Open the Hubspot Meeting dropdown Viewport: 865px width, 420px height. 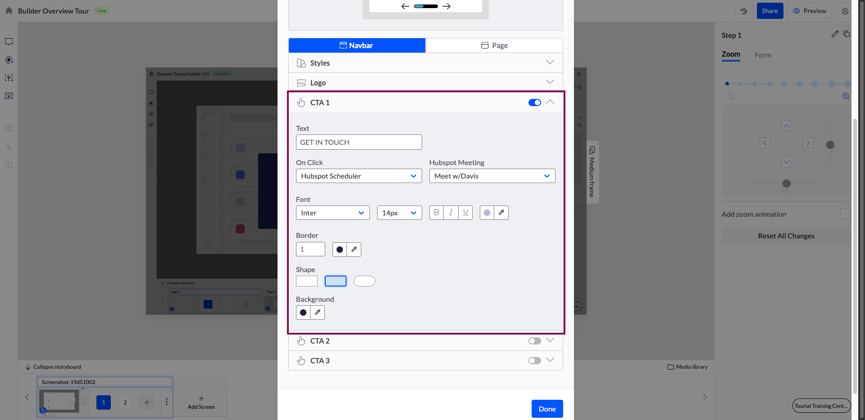492,176
